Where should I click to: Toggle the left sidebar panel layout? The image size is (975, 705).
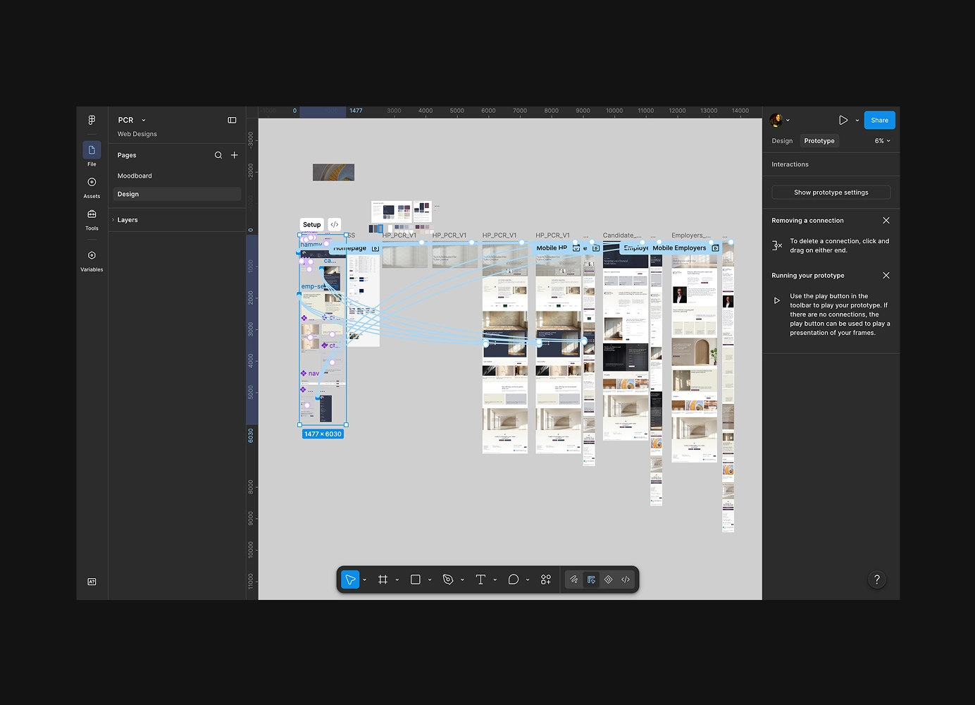click(232, 121)
